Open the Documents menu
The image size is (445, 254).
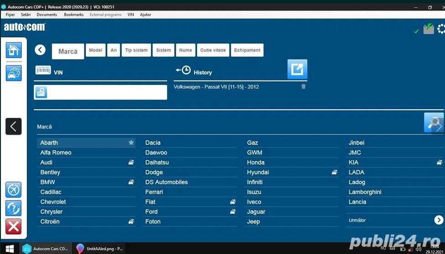tap(47, 15)
